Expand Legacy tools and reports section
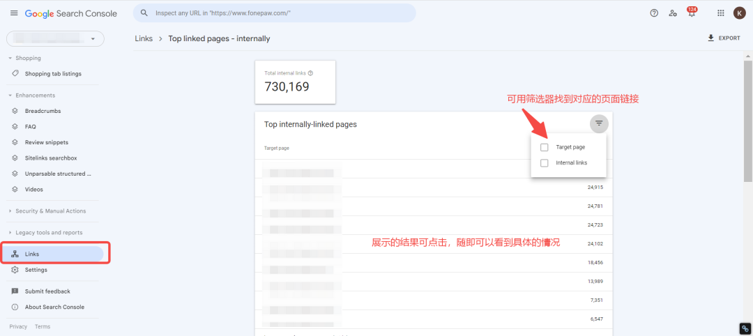This screenshot has height=336, width=753. tap(10, 233)
